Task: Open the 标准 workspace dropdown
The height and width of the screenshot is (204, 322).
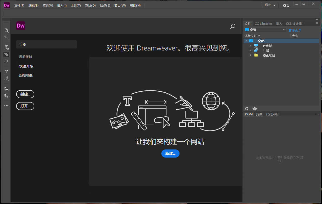Action: pos(270,5)
